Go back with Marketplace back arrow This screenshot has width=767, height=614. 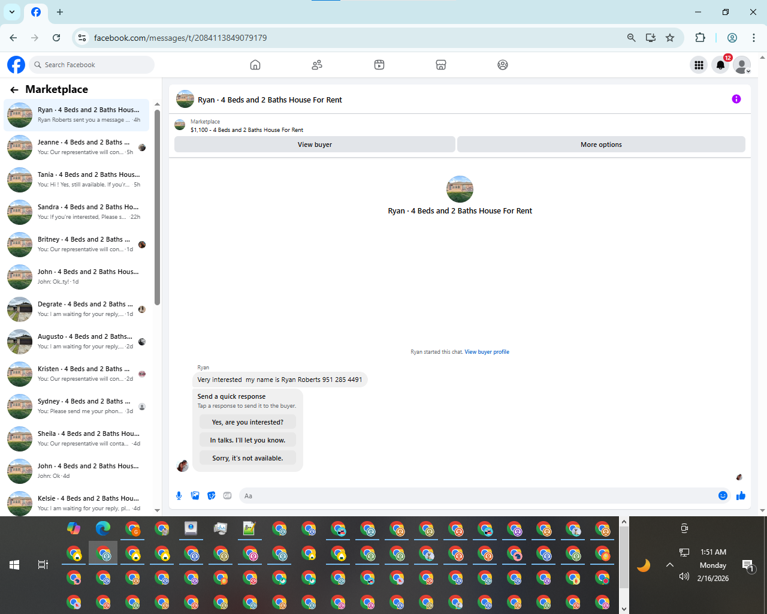tap(14, 90)
